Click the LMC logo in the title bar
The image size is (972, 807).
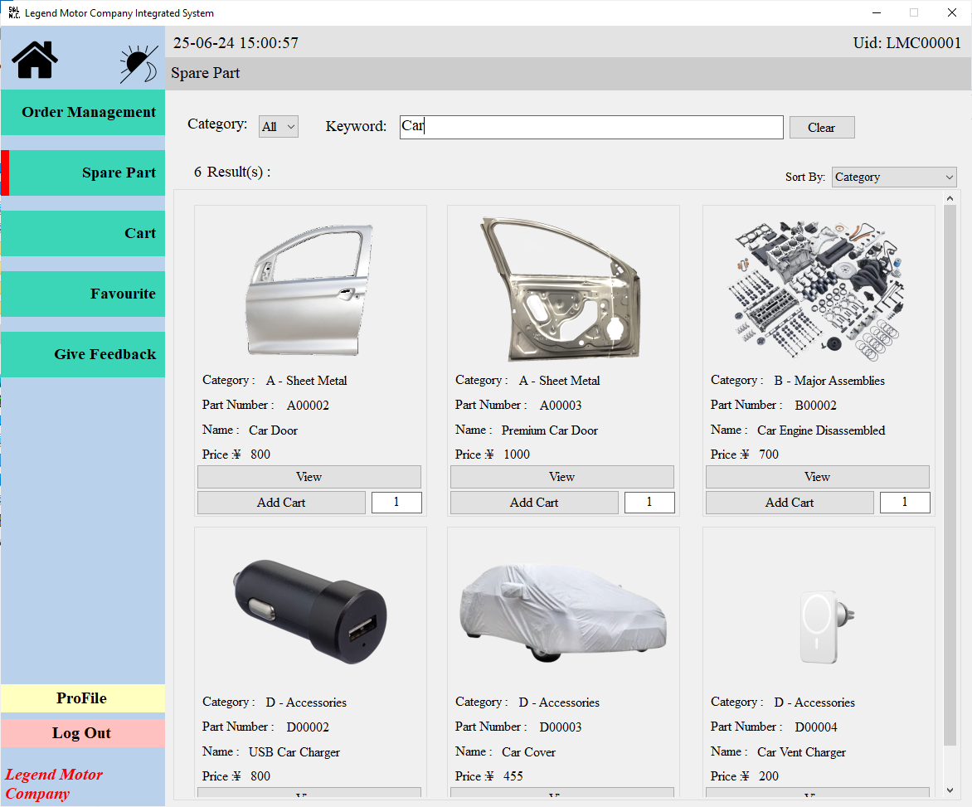(12, 12)
